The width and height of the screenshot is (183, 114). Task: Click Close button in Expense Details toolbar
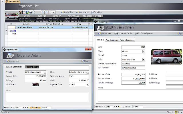coord(85,61)
